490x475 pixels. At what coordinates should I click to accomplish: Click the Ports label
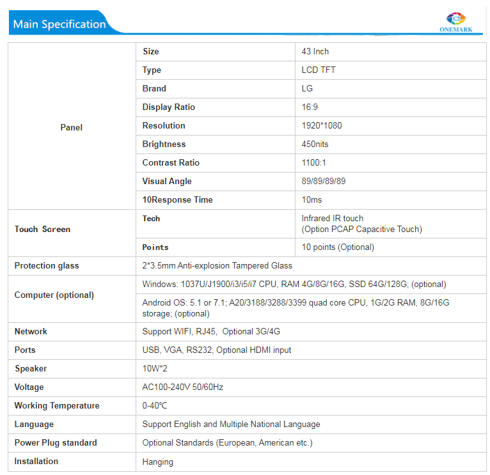pos(25,350)
